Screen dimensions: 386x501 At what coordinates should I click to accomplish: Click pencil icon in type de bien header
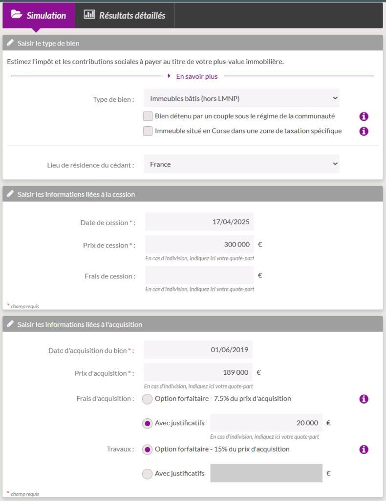pos(10,43)
